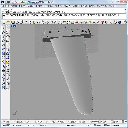Click the New file icon in toolbar

[x=4, y=22]
